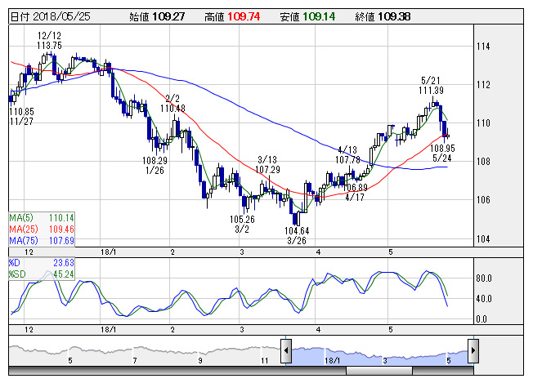The width and height of the screenshot is (533, 383).
Task: Click the MA(5) legend entry
Action: click(42, 218)
